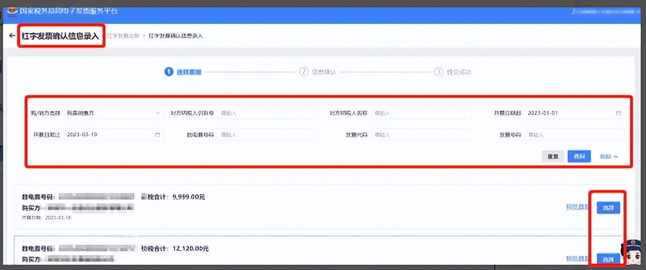Open 预览 link for the 12,120.00元 invoice

[578, 259]
